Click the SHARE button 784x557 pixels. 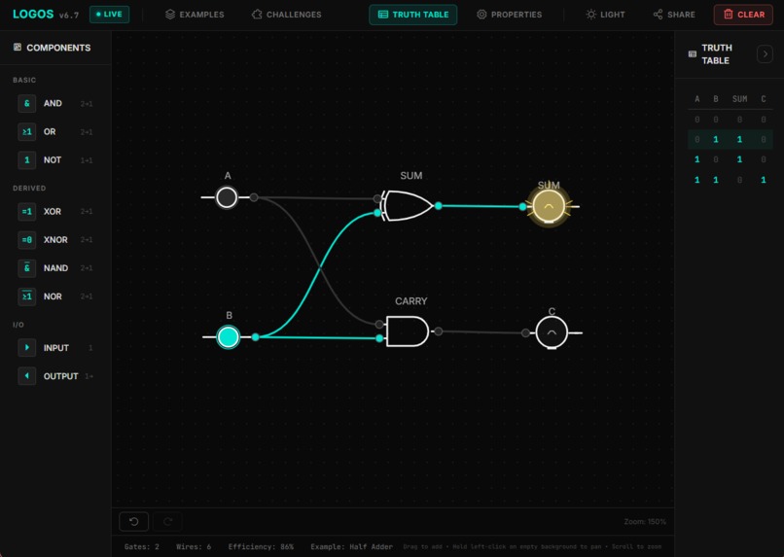(x=674, y=15)
